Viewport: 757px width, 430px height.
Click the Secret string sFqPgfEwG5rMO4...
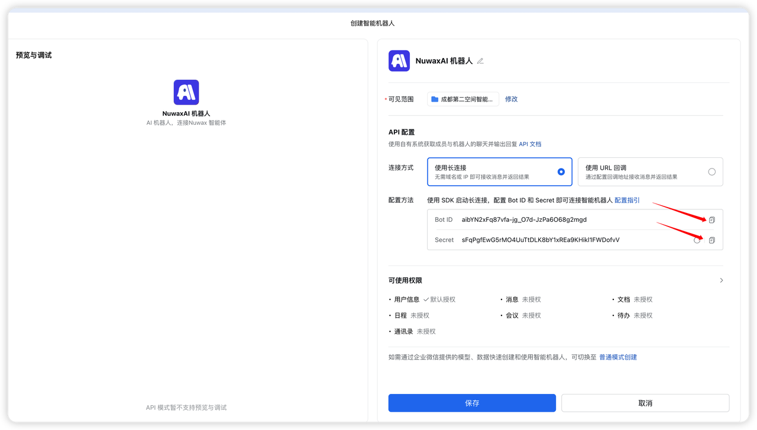point(541,240)
